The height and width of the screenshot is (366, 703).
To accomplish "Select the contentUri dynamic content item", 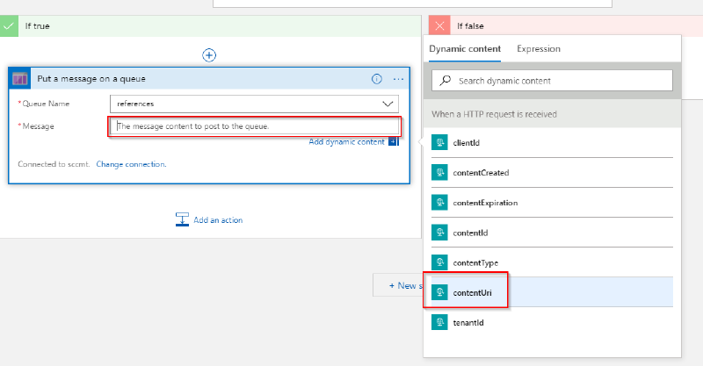I will [x=553, y=292].
